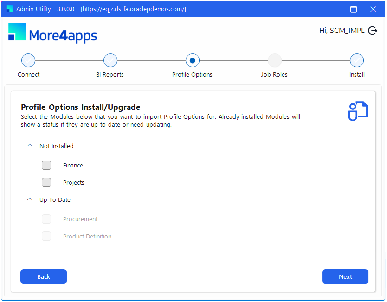This screenshot has width=387, height=302.
Task: Jump to the Install step circle
Action: click(x=357, y=60)
